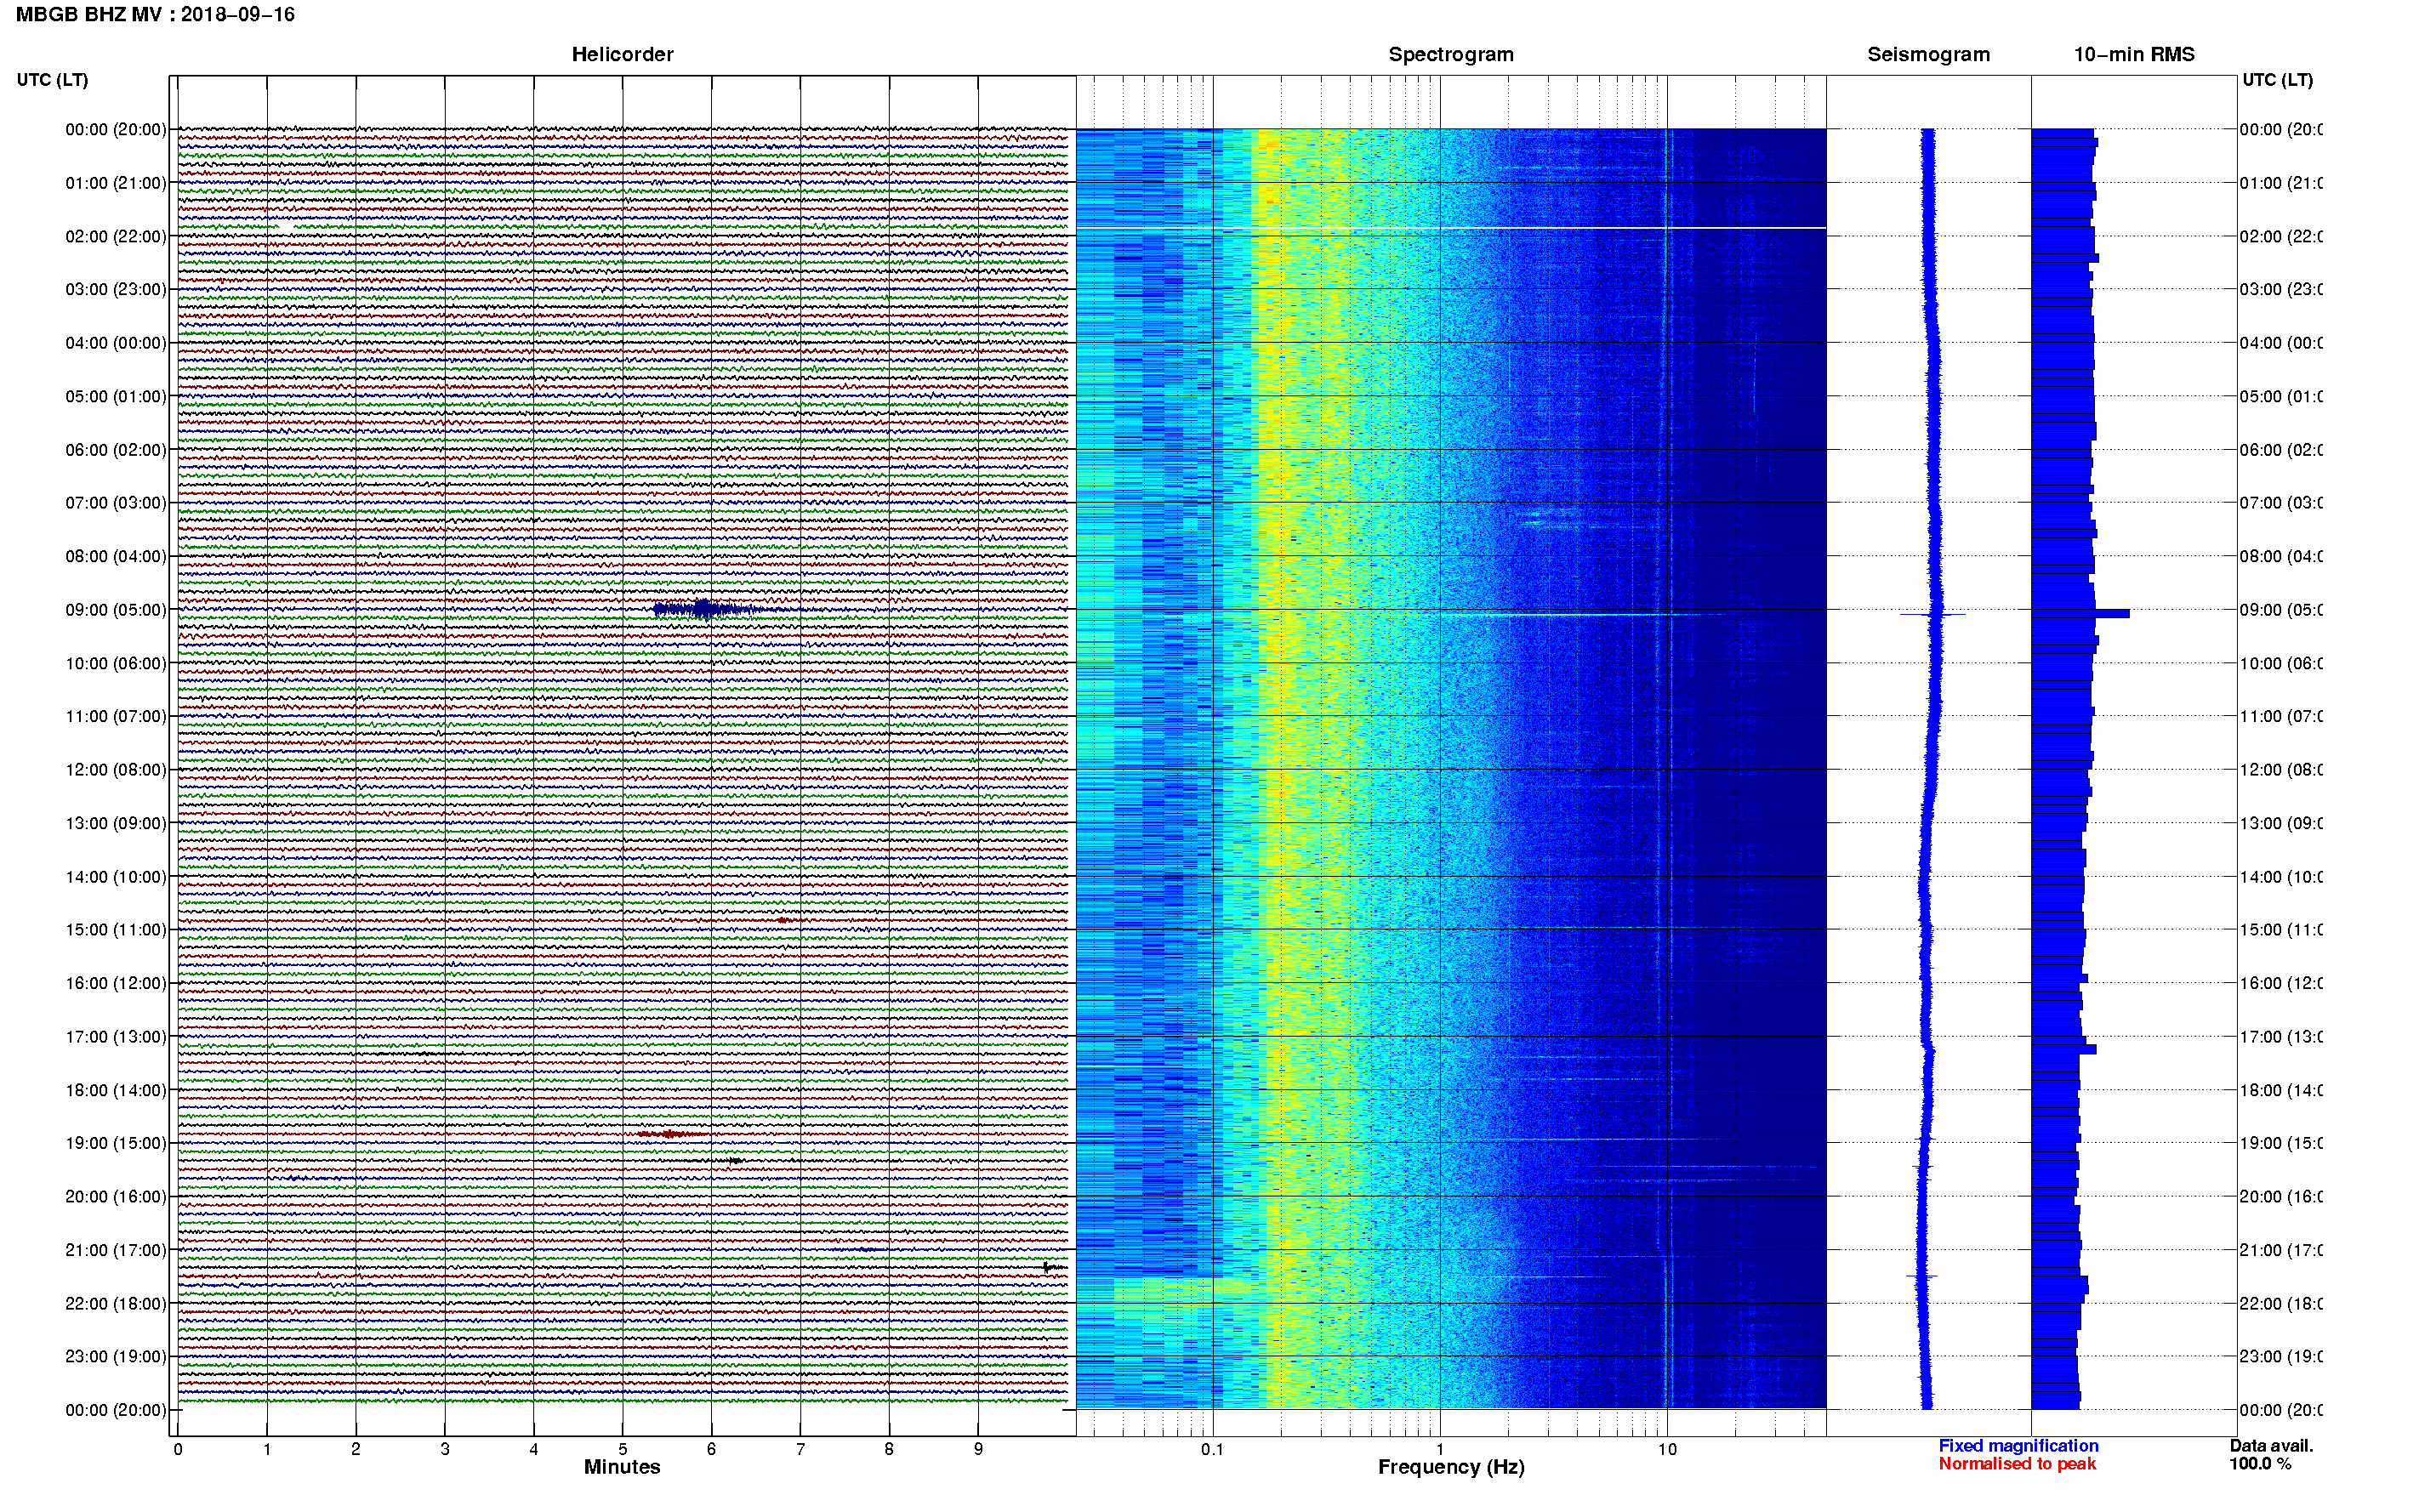Click the 'Minutes' x-axis label
The height and width of the screenshot is (1512, 2419).
click(x=622, y=1467)
